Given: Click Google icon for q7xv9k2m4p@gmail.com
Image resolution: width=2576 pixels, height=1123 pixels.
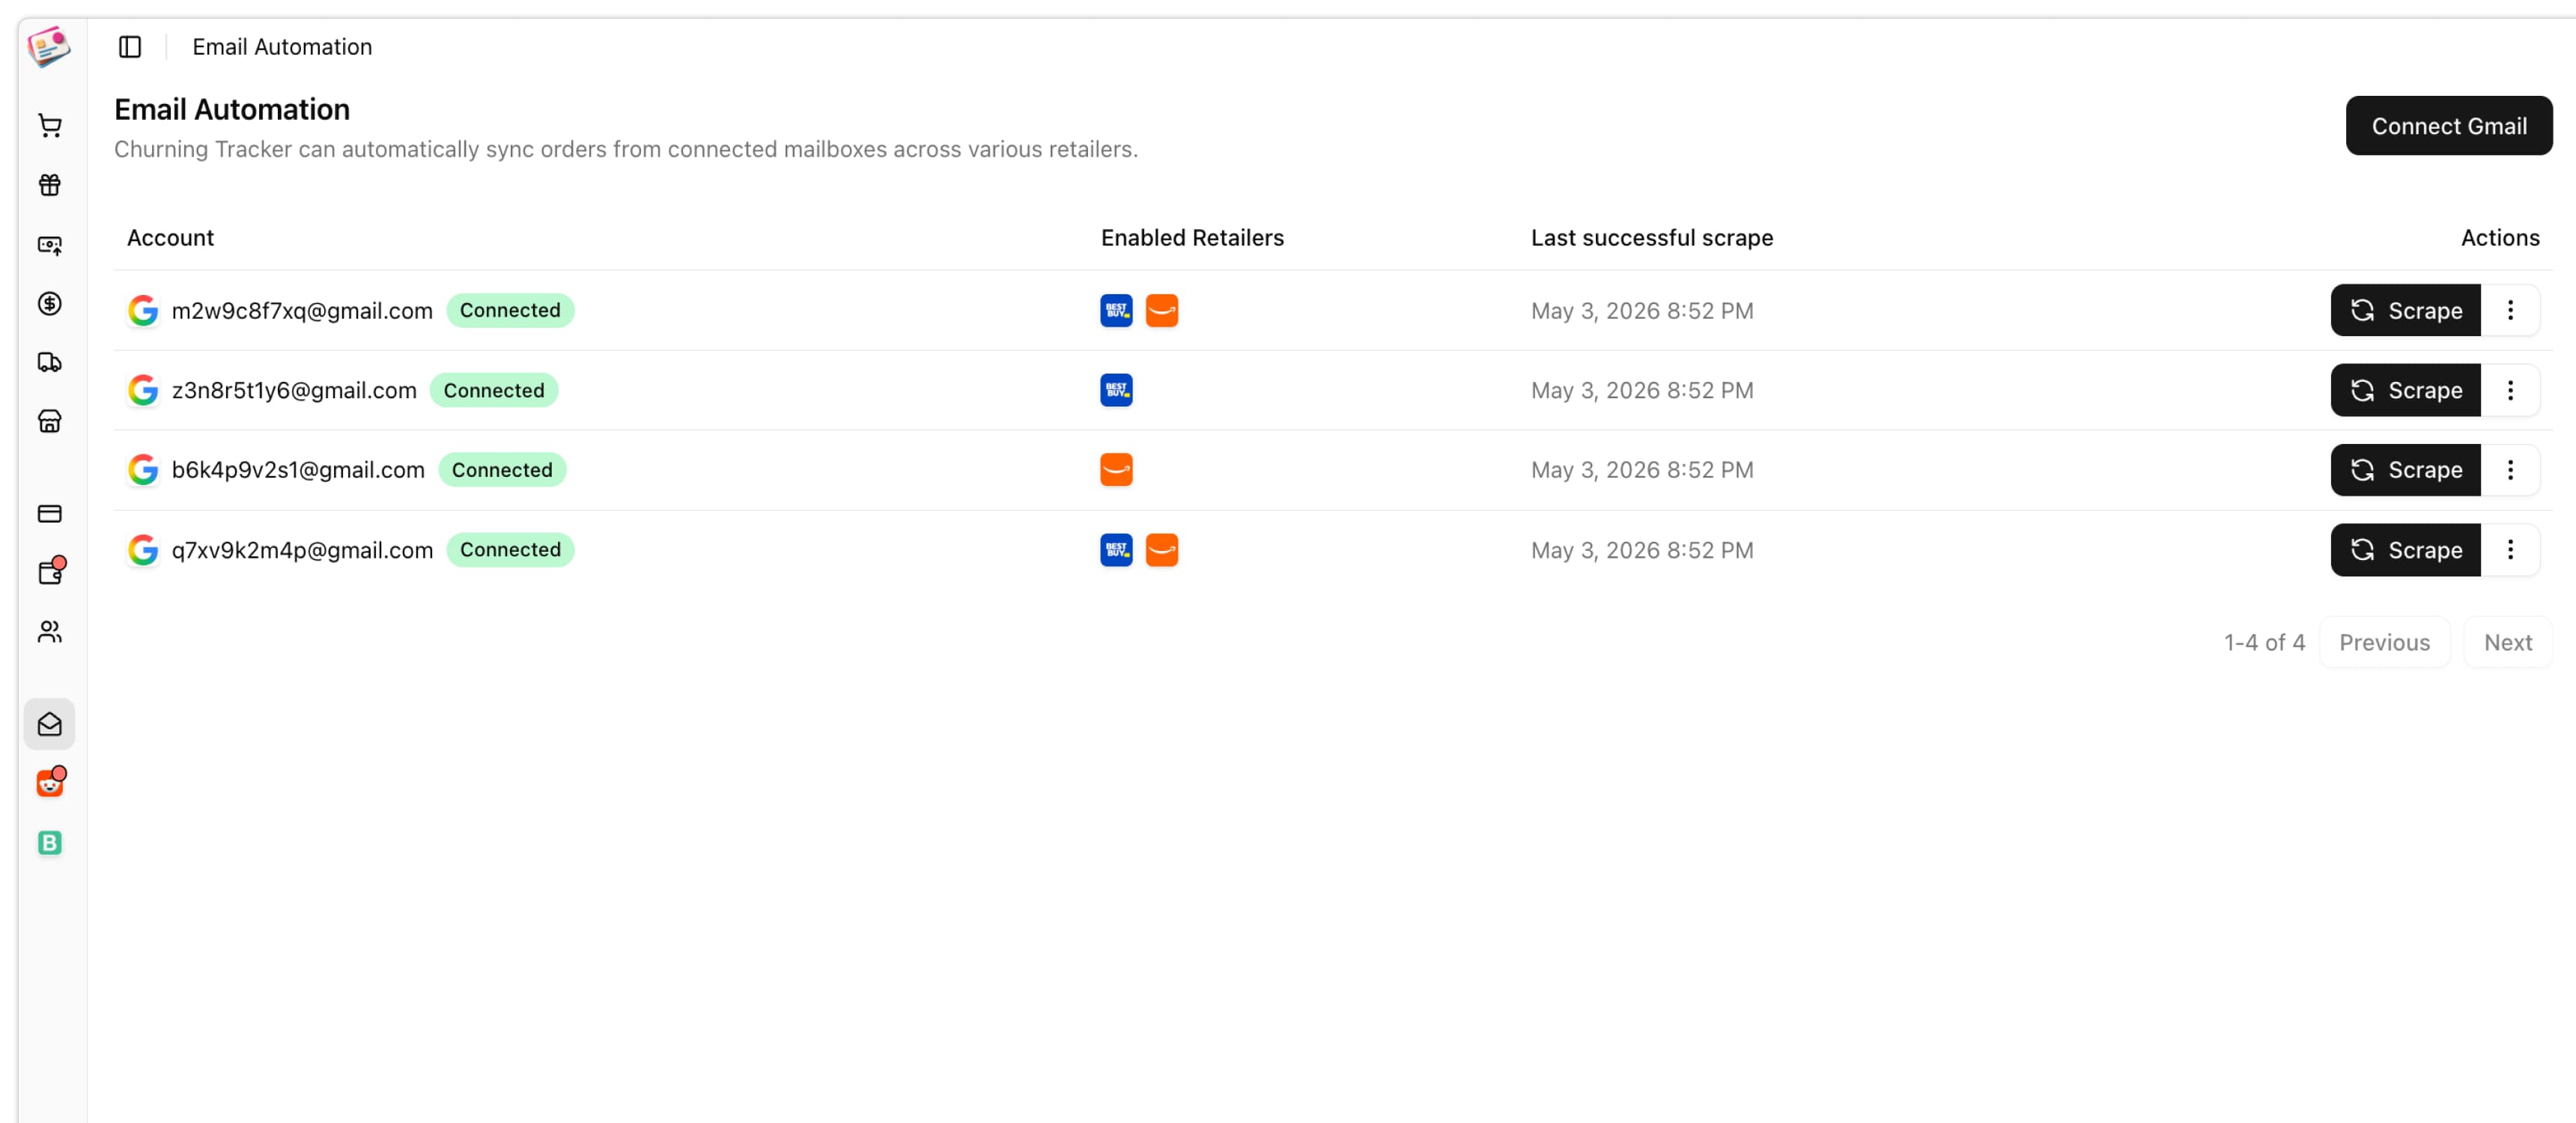Looking at the screenshot, I should pos(143,550).
